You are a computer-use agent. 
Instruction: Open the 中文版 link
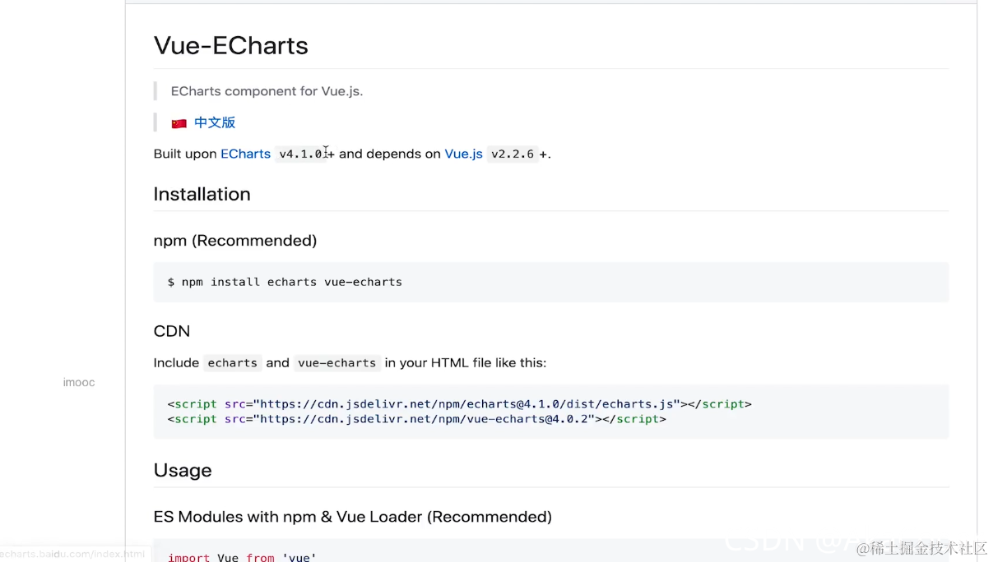[x=215, y=122]
